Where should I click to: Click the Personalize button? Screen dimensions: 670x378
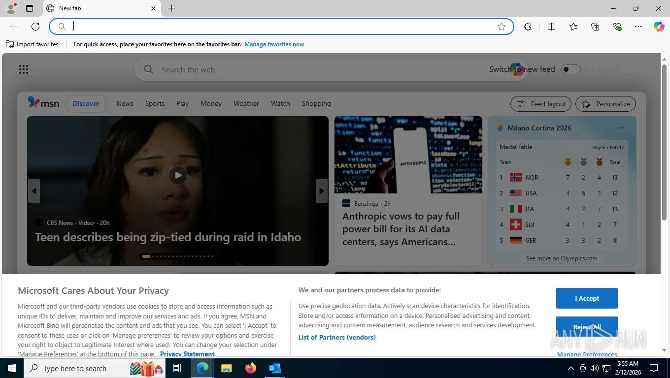tap(605, 104)
